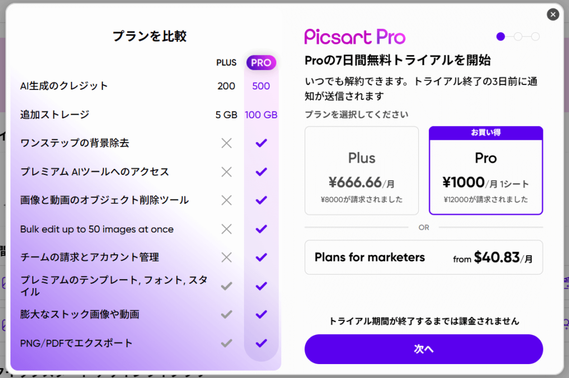Open Plans for marketers option
The width and height of the screenshot is (569, 378).
[423, 258]
